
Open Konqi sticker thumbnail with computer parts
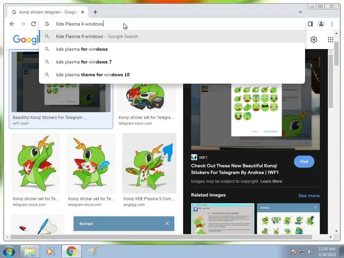coord(147,98)
